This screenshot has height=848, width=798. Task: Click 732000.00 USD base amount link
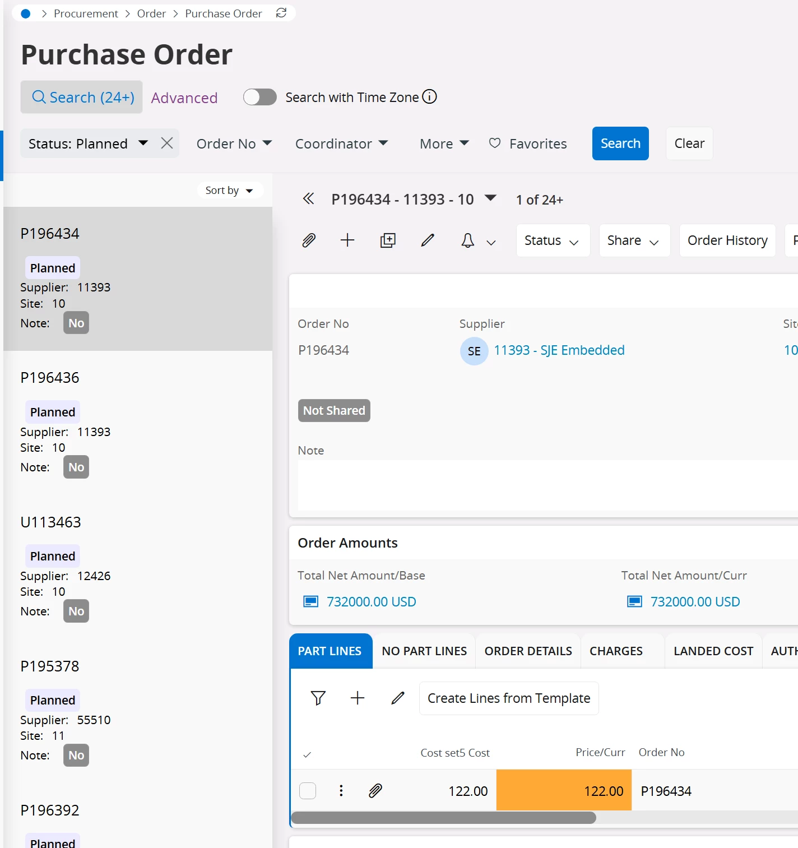coord(372,602)
